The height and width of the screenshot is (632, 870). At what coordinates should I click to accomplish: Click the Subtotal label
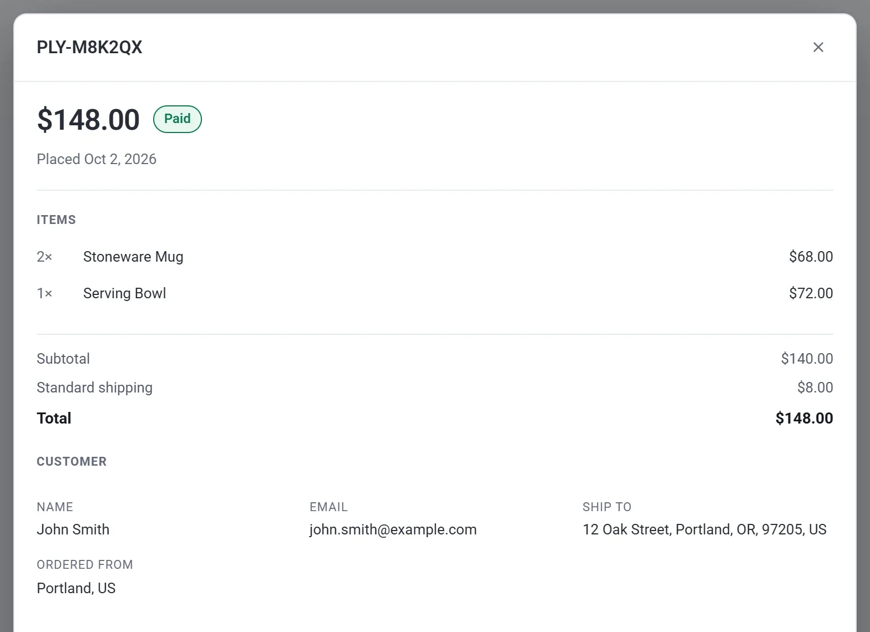point(63,359)
